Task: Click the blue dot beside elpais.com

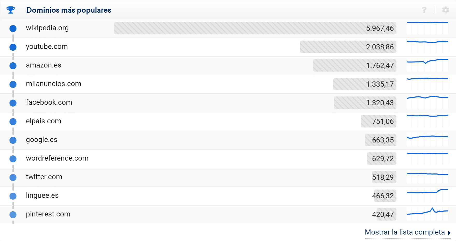Action: point(13,122)
